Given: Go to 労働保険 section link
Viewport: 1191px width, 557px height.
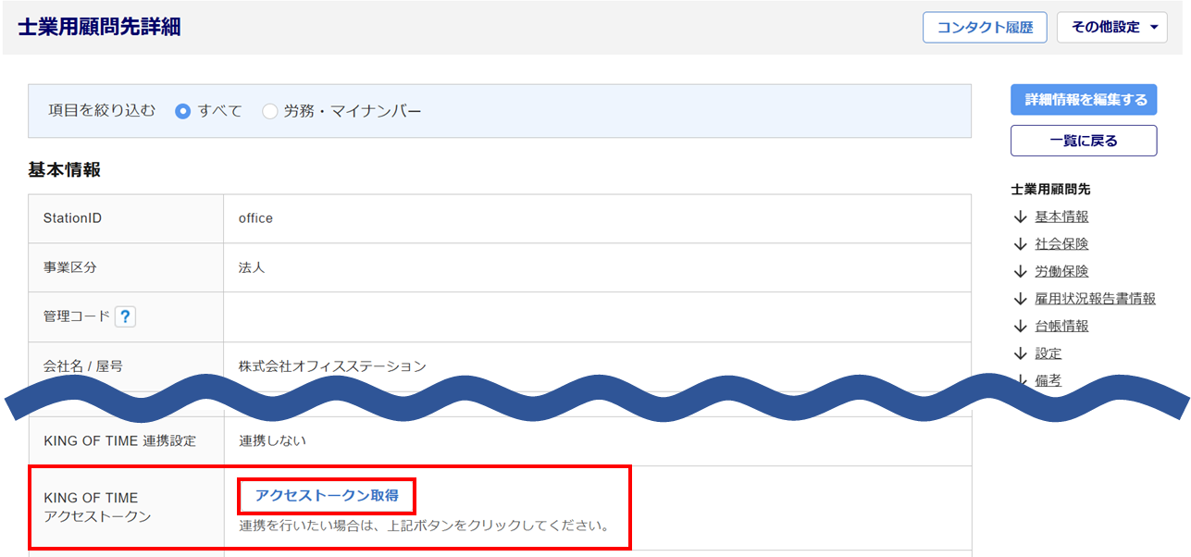Looking at the screenshot, I should pyautogui.click(x=1061, y=271).
